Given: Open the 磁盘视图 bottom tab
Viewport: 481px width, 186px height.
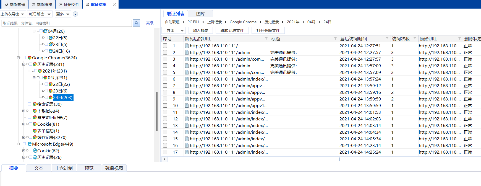Looking at the screenshot, I should point(114,168).
